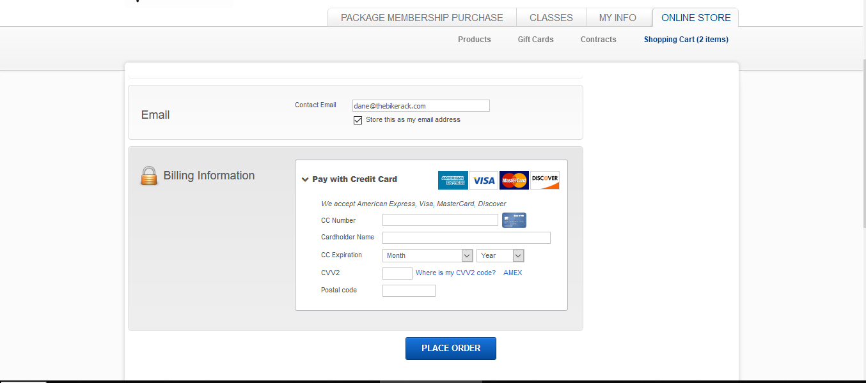Switch to the Classes tab

coord(551,18)
